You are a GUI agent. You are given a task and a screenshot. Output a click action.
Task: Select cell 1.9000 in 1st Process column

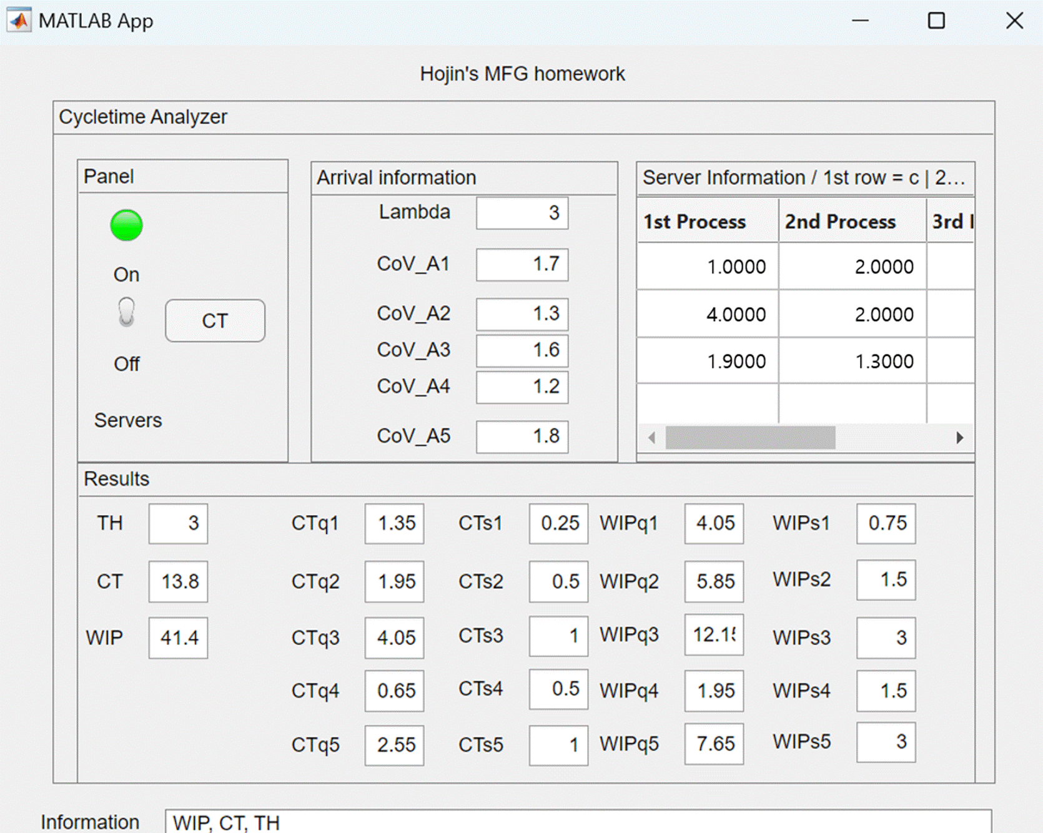click(x=708, y=361)
